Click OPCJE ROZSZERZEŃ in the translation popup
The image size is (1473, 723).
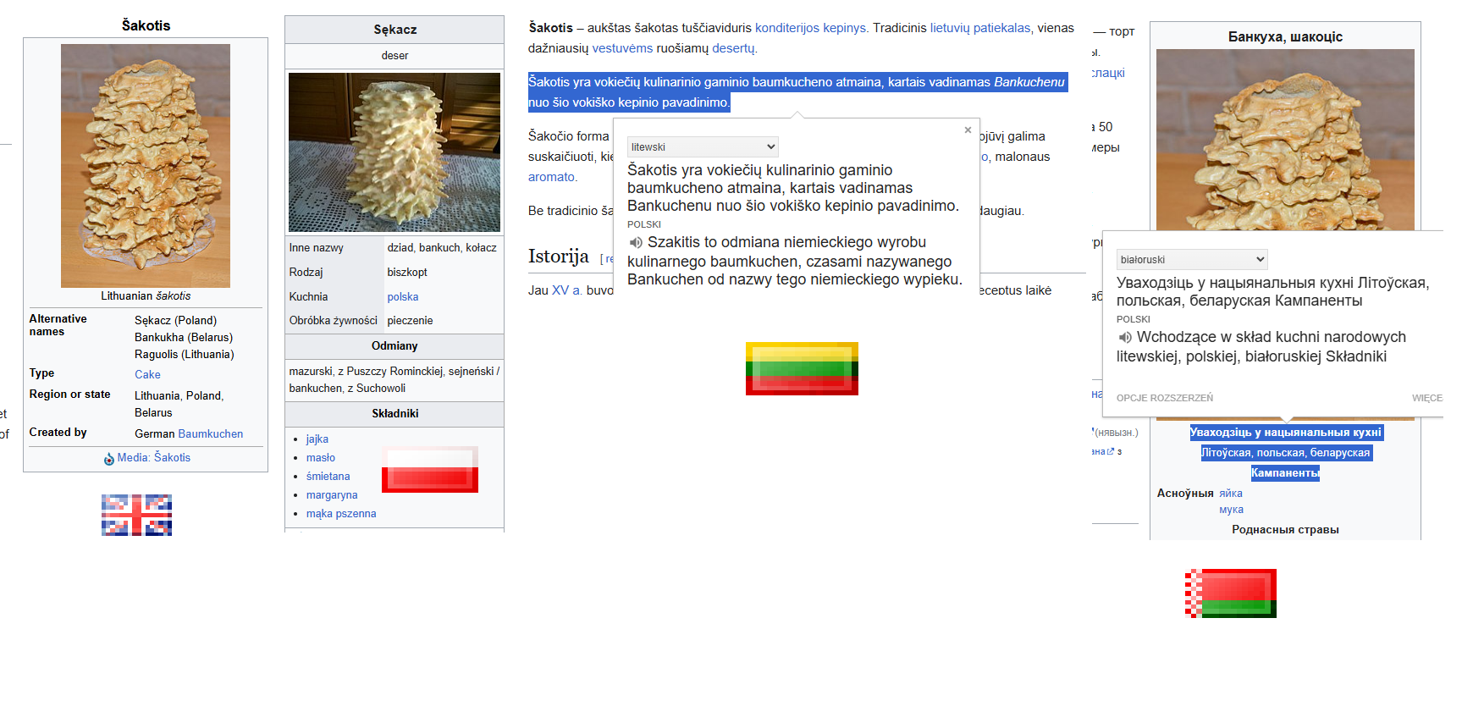click(1165, 398)
